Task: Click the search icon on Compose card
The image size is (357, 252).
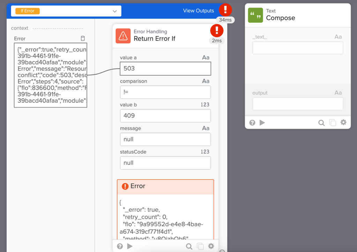Action: [x=321, y=123]
